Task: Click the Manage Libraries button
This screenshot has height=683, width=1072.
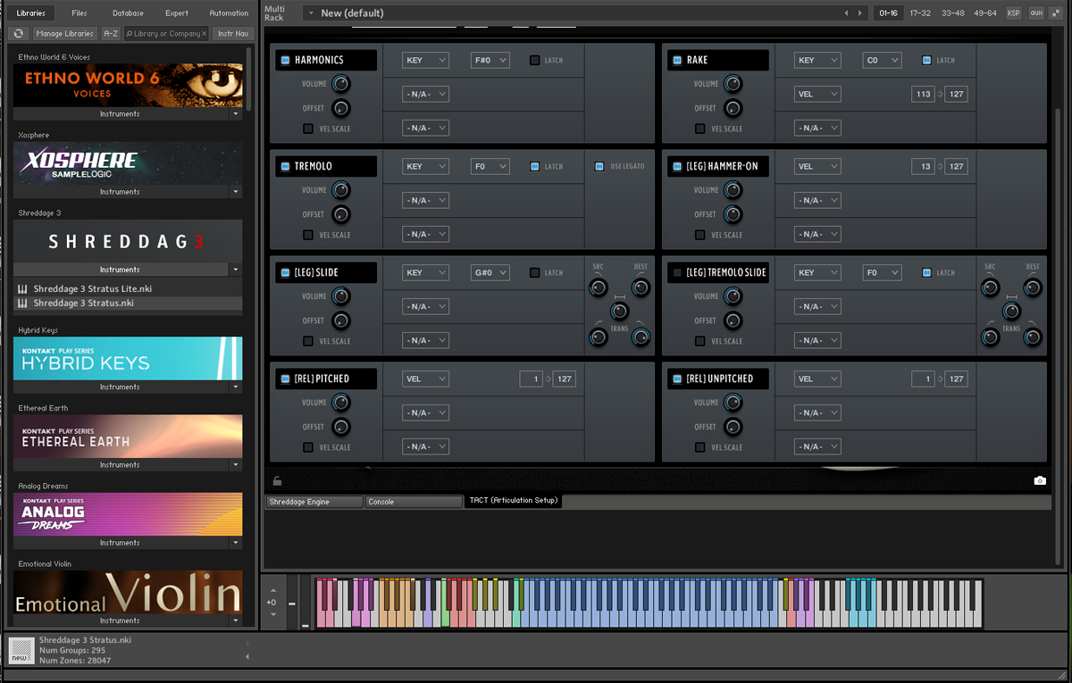Action: pyautogui.click(x=65, y=33)
